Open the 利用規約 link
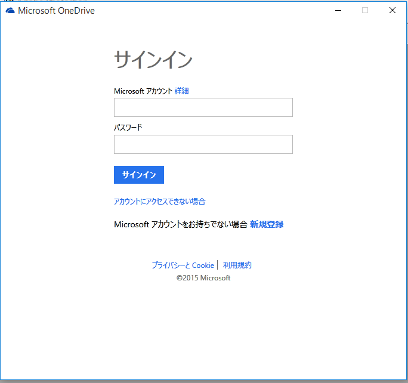Image resolution: width=408 pixels, height=383 pixels. [237, 265]
